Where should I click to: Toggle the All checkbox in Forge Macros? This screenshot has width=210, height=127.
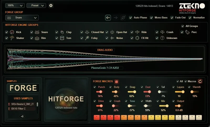coord(178,81)
